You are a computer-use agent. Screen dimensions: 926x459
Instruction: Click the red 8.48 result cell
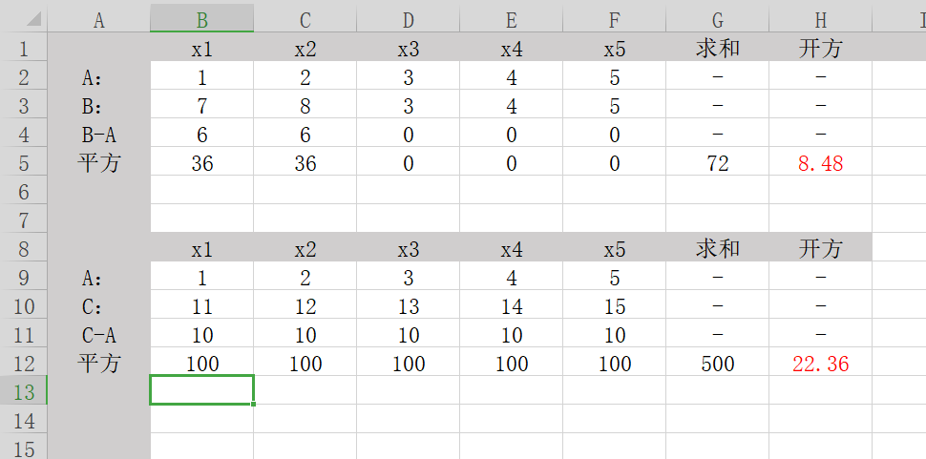click(820, 161)
